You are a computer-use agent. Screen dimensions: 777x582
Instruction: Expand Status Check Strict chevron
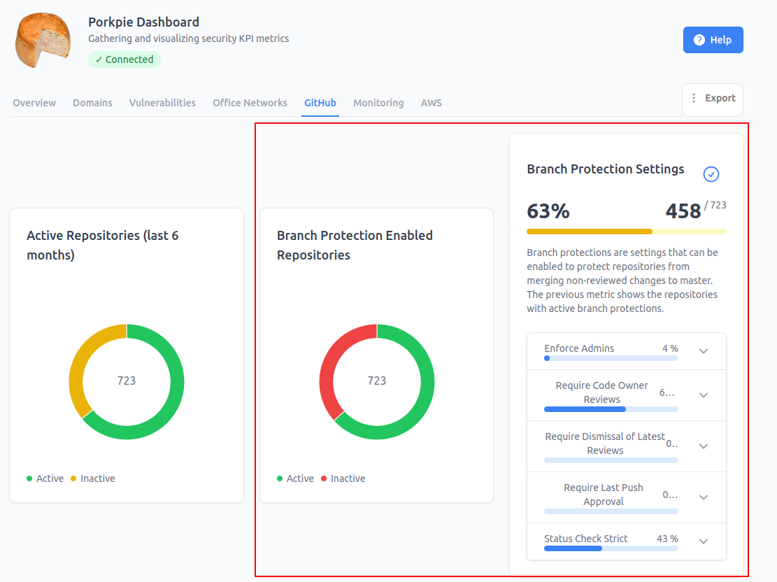pos(703,541)
